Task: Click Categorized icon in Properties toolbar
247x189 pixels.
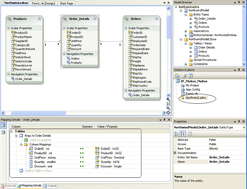Action: click(x=176, y=134)
